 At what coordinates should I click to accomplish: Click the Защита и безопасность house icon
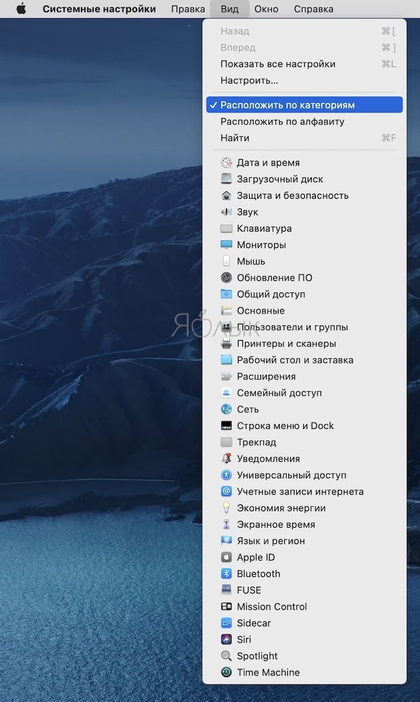226,195
